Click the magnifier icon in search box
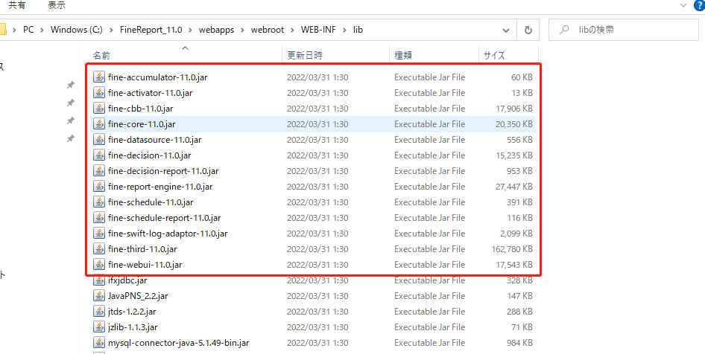The height and width of the screenshot is (354, 705). point(563,30)
